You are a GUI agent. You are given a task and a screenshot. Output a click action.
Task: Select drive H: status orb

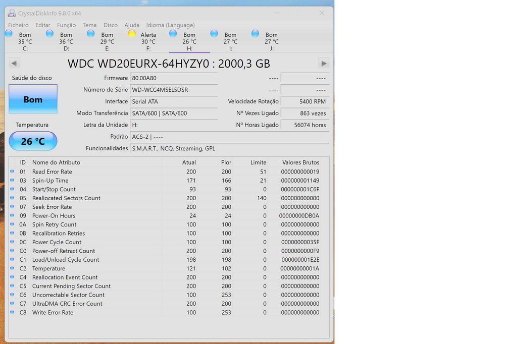173,33
